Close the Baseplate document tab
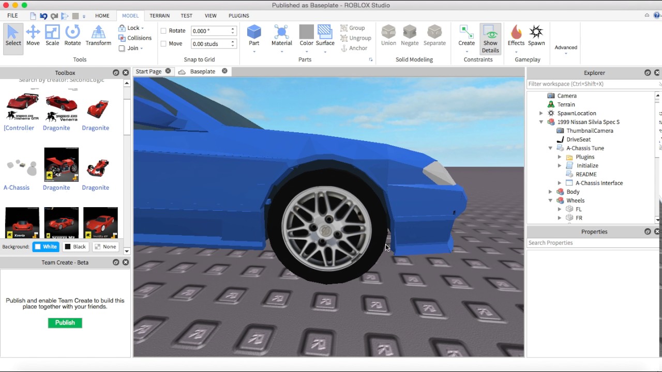 tap(224, 71)
